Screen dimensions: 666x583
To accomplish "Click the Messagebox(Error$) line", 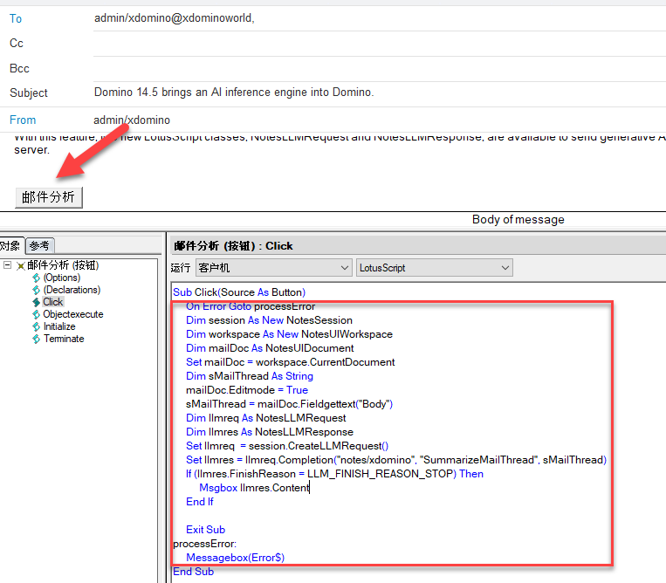I will (236, 558).
